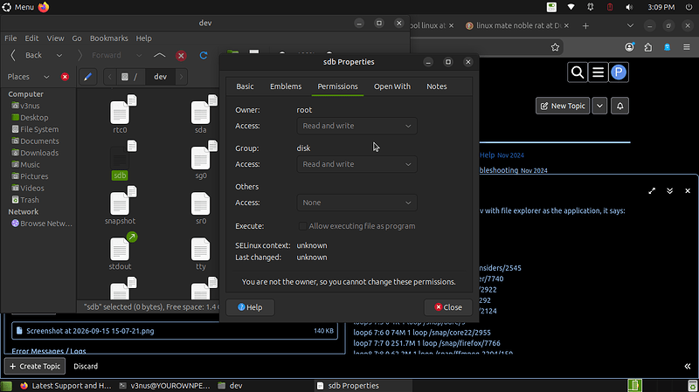Click the Up arrow in file manager toolbar
The width and height of the screenshot is (699, 392).
(159, 55)
